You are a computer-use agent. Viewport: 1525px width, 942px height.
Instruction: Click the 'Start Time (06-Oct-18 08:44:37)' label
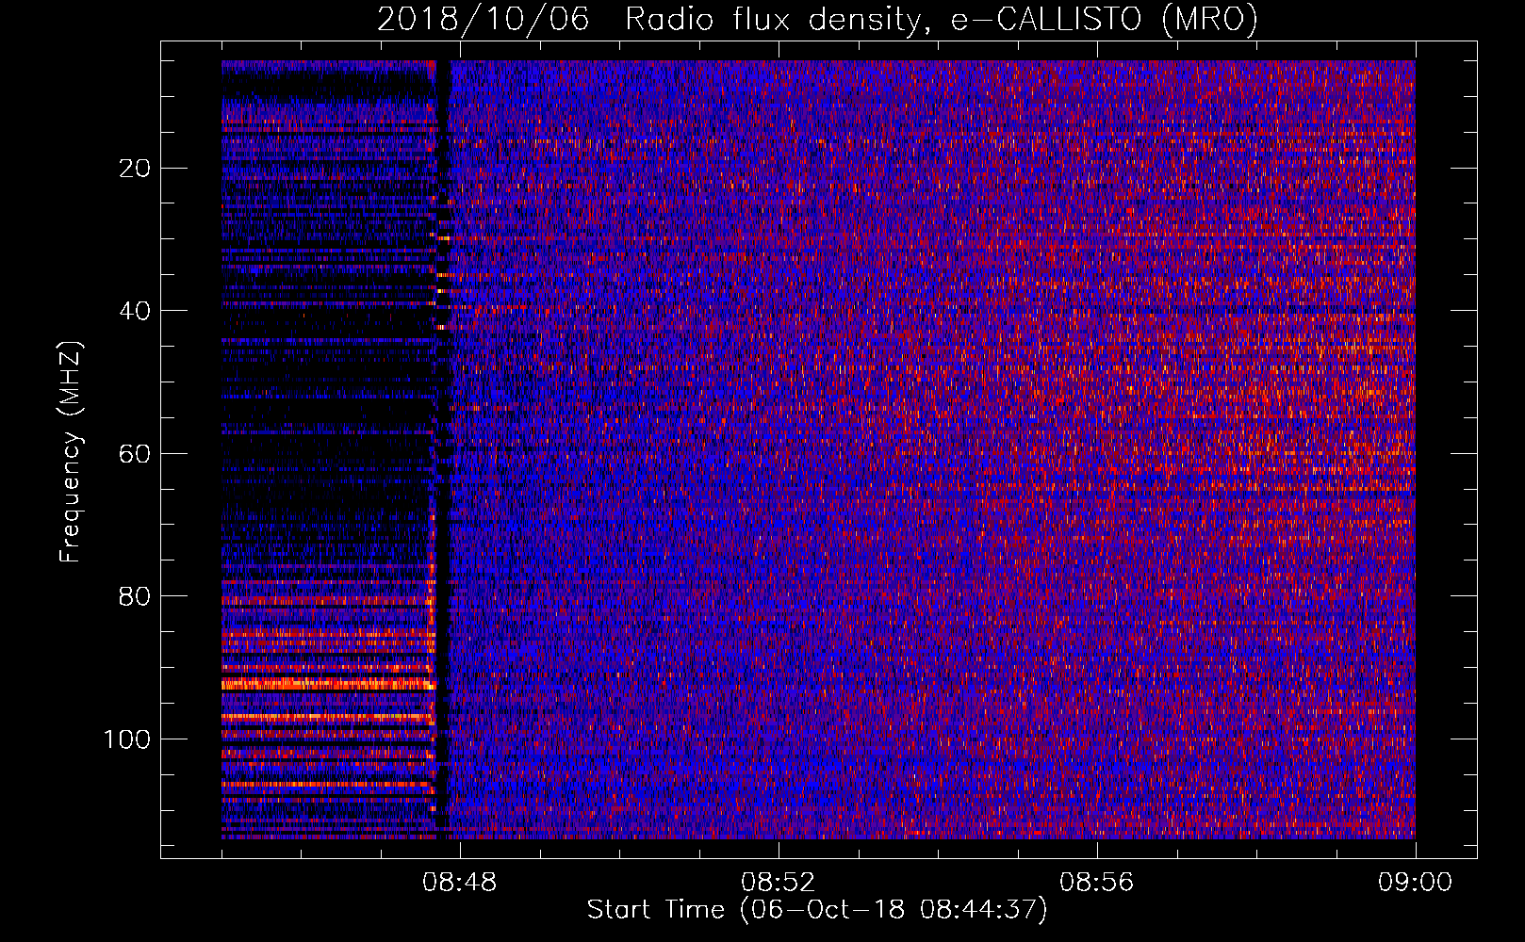coord(817,910)
